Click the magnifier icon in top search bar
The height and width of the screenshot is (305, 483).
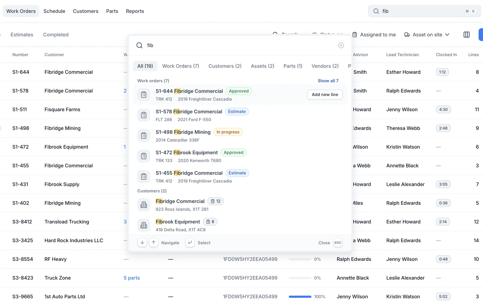coord(376,11)
